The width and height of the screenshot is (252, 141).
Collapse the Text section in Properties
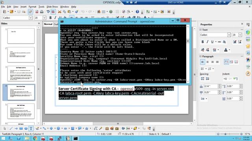pos(200,30)
